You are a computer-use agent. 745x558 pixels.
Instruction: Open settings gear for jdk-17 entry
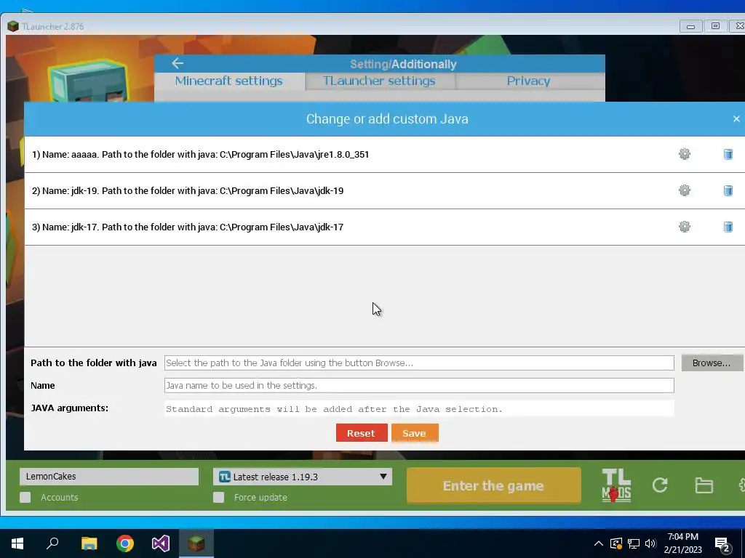[684, 227]
